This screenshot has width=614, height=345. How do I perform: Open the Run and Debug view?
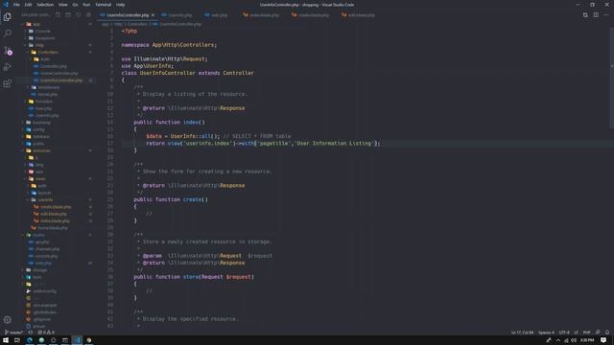(x=7, y=67)
